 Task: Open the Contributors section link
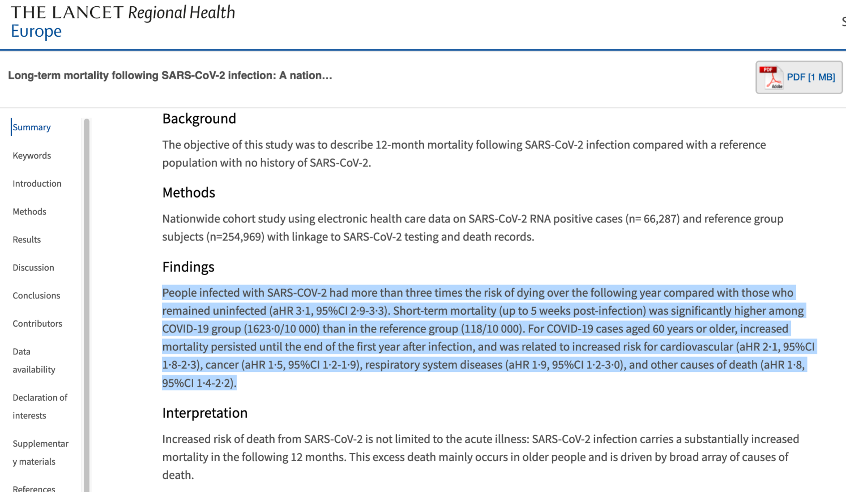click(x=37, y=324)
